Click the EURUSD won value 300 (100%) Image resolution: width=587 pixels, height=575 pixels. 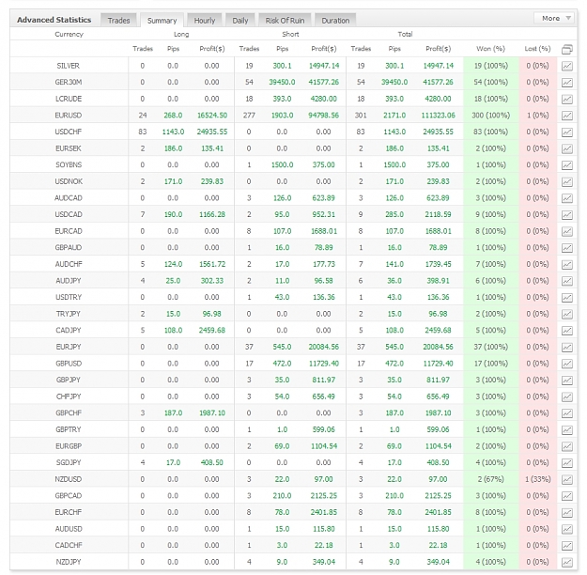(x=490, y=116)
